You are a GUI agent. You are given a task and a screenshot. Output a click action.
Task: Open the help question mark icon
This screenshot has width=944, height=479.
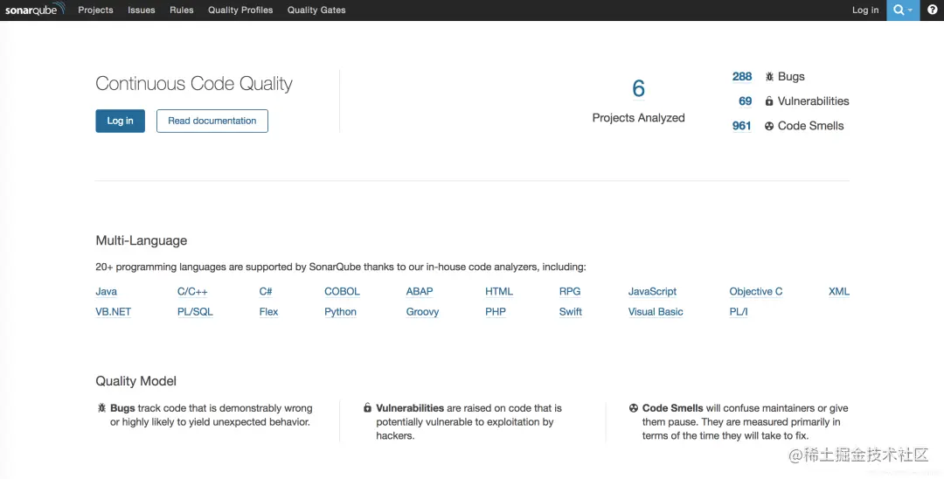point(932,10)
